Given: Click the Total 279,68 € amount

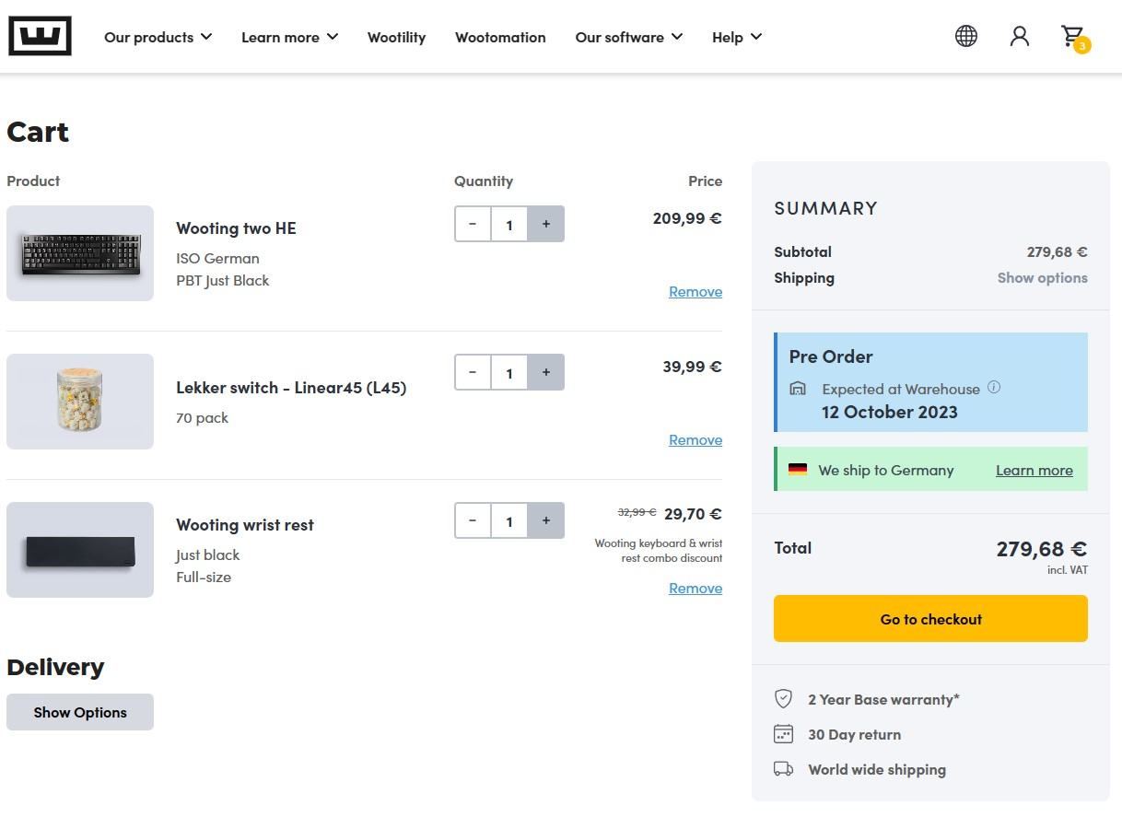Looking at the screenshot, I should coord(1042,549).
